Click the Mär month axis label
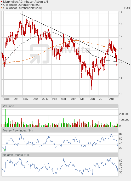The width and height of the screenshot is (131, 181). click(64, 99)
